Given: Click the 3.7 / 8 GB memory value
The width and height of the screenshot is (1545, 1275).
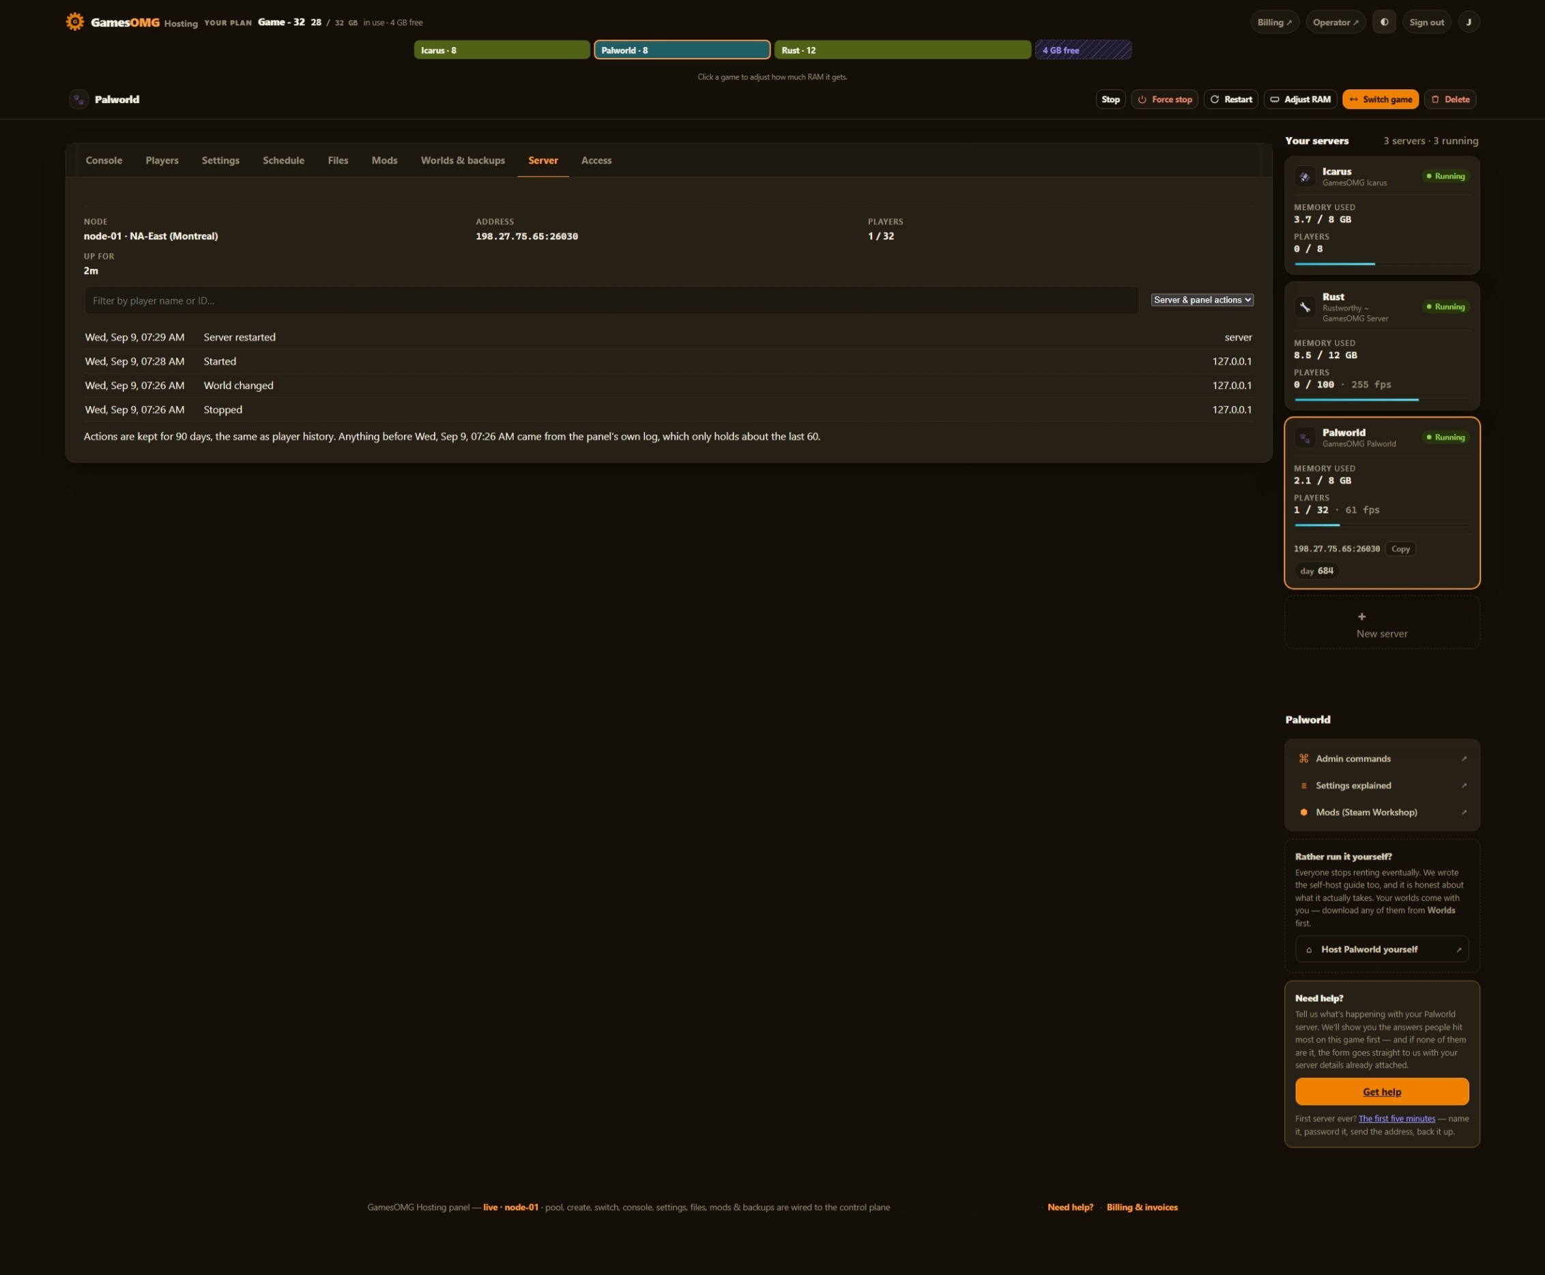Looking at the screenshot, I should 1323,220.
